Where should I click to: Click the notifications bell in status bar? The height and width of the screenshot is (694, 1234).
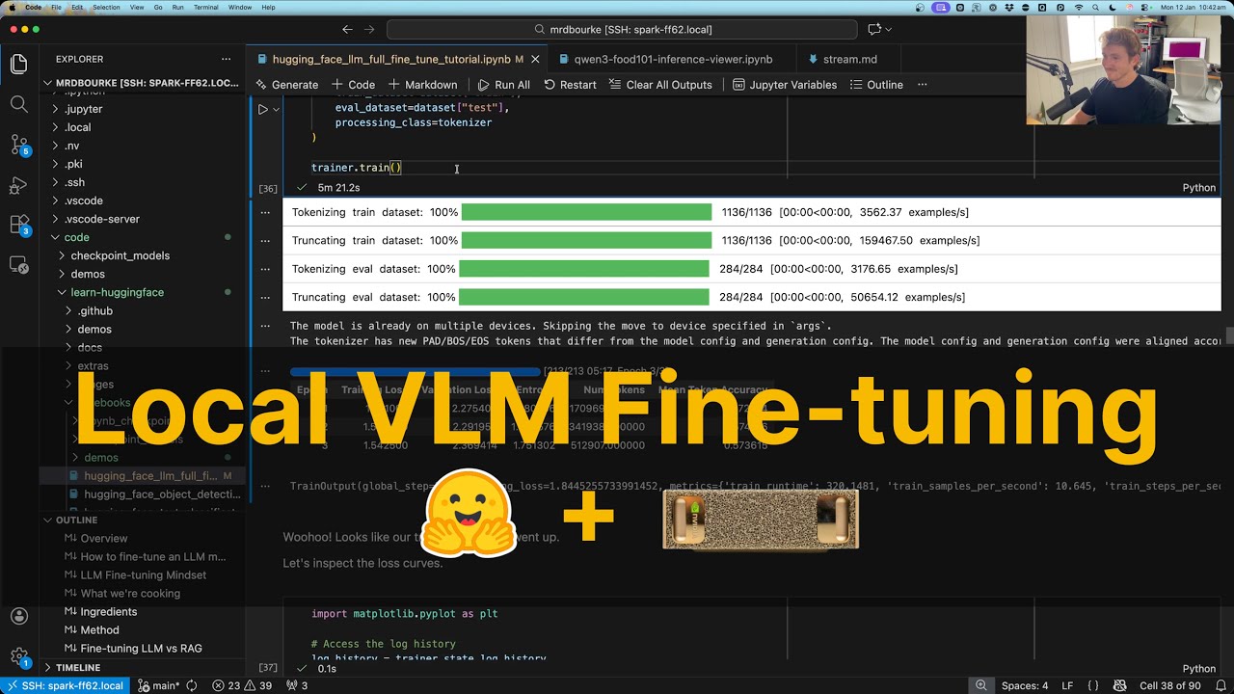click(x=1220, y=685)
